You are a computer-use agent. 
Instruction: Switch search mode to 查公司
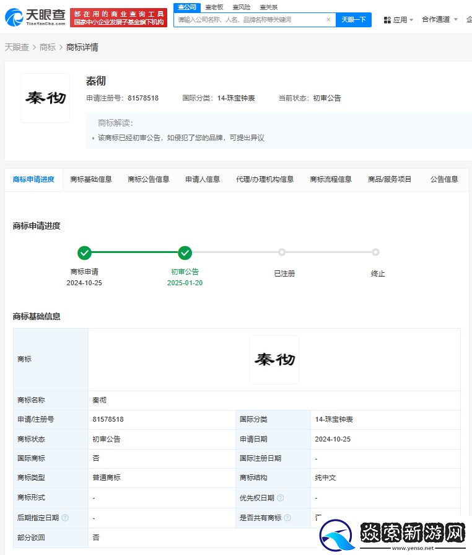[187, 7]
